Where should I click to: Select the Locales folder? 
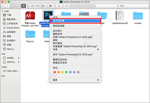(x=138, y=16)
